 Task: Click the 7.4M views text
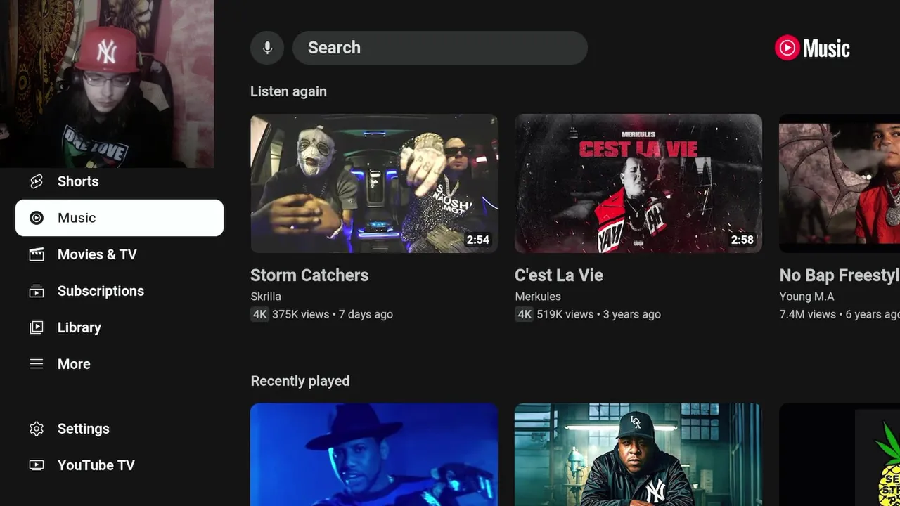(x=807, y=314)
